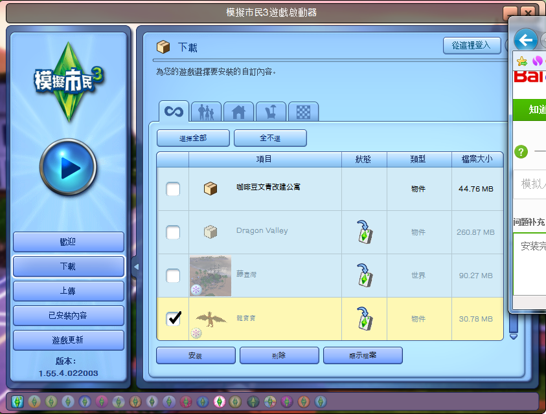This screenshot has width=546, height=414.
Task: Click the dragon thumbnail in the highlighted row
Action: pos(210,317)
